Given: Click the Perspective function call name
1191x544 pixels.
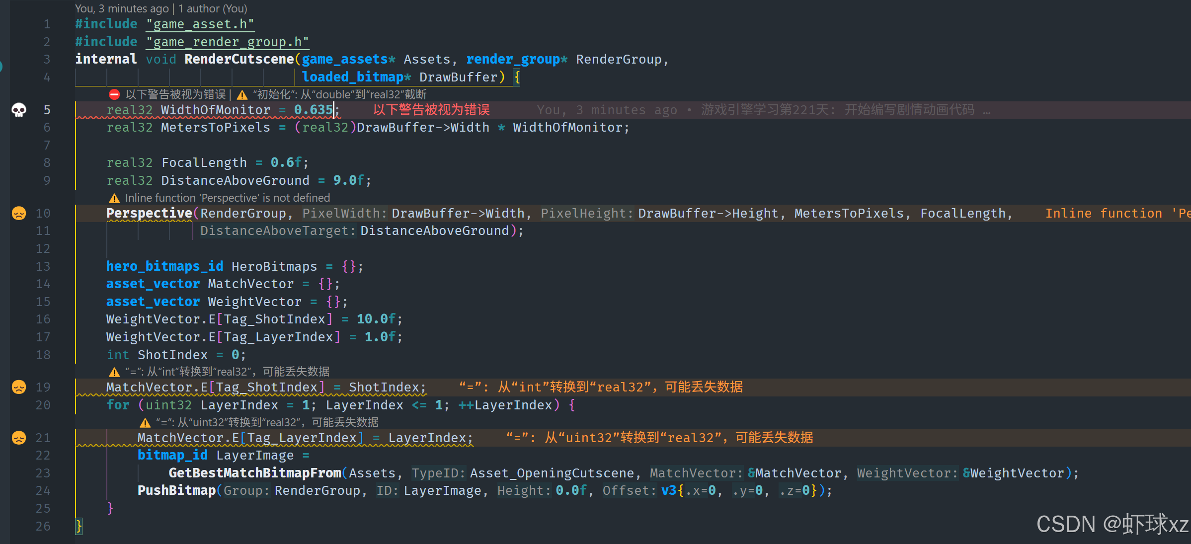Looking at the screenshot, I should [x=149, y=213].
